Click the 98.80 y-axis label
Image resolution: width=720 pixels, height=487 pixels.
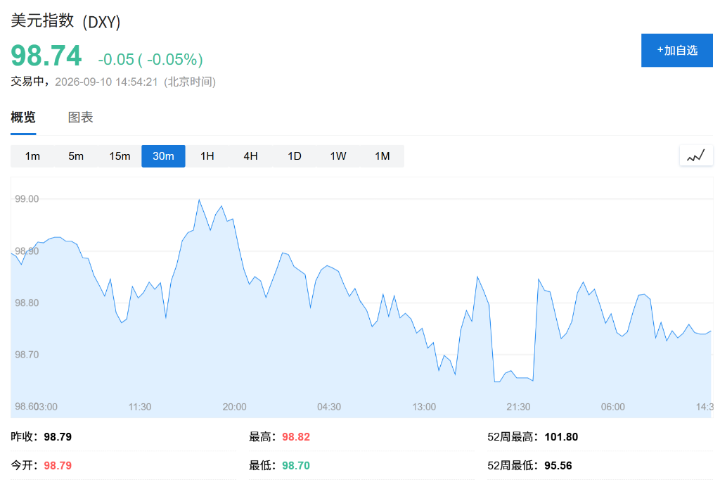point(27,303)
